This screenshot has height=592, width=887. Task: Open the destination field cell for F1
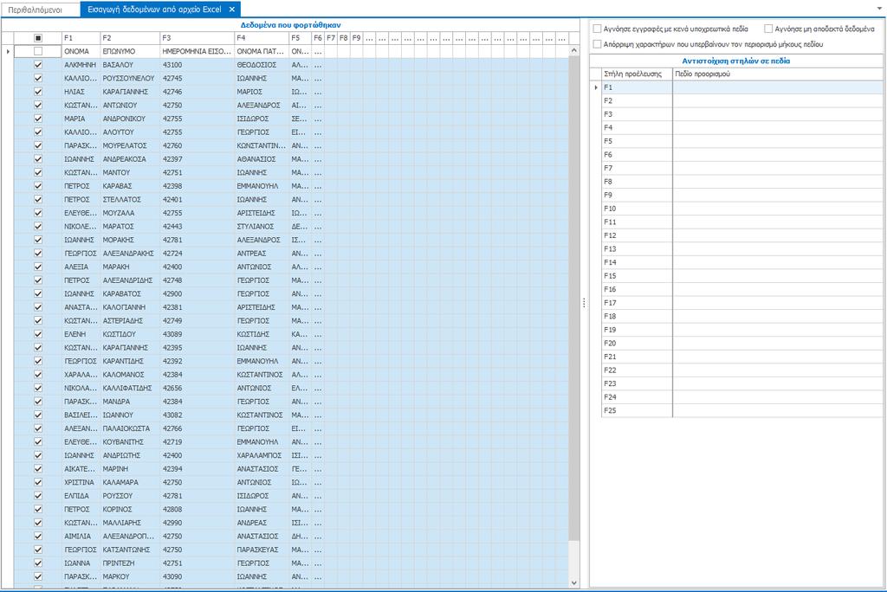point(777,87)
